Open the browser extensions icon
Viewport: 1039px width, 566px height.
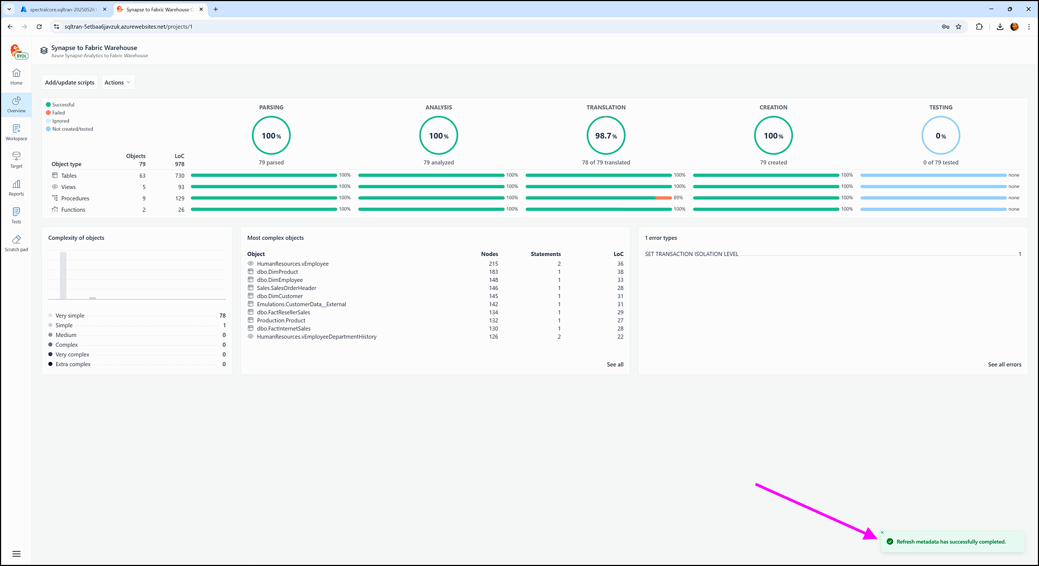pyautogui.click(x=979, y=26)
